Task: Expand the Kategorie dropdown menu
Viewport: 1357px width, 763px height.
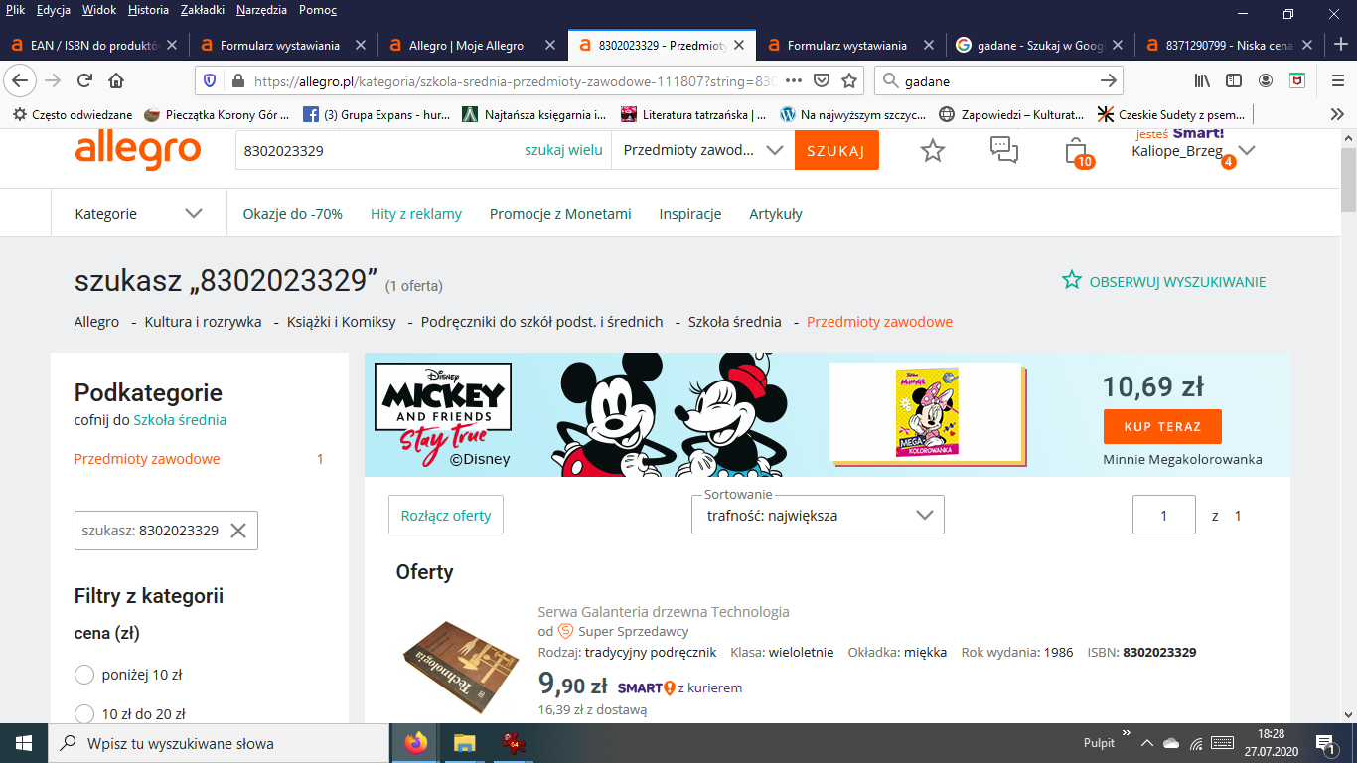Action: tap(139, 214)
